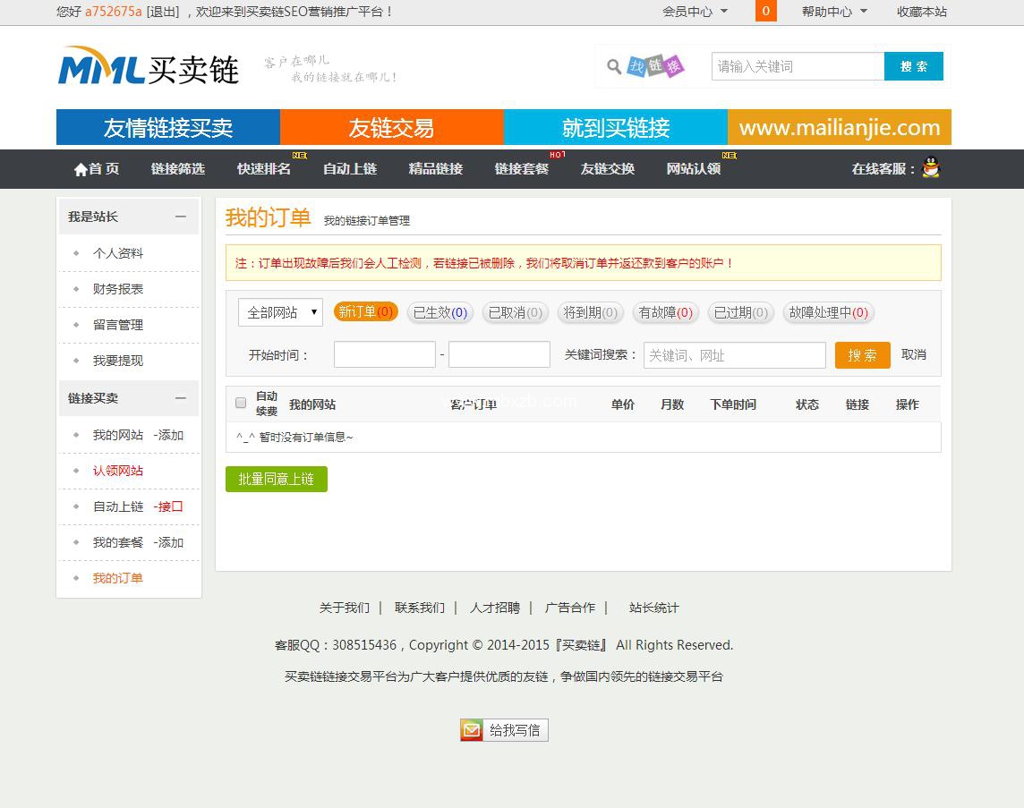Open the 网站认领 nav item
Image resolution: width=1024 pixels, height=808 pixels.
[694, 168]
